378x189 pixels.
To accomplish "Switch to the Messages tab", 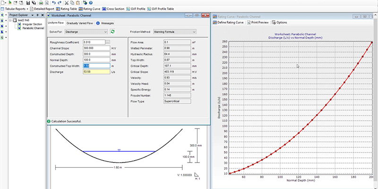I will 105,23.
